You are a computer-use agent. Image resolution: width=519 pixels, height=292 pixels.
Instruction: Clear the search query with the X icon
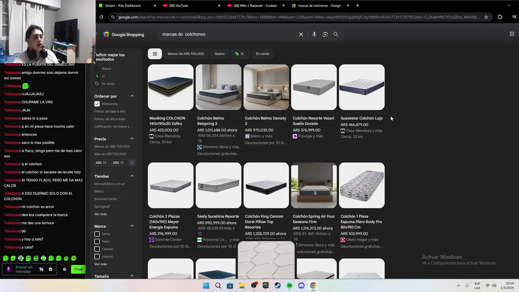pos(301,34)
